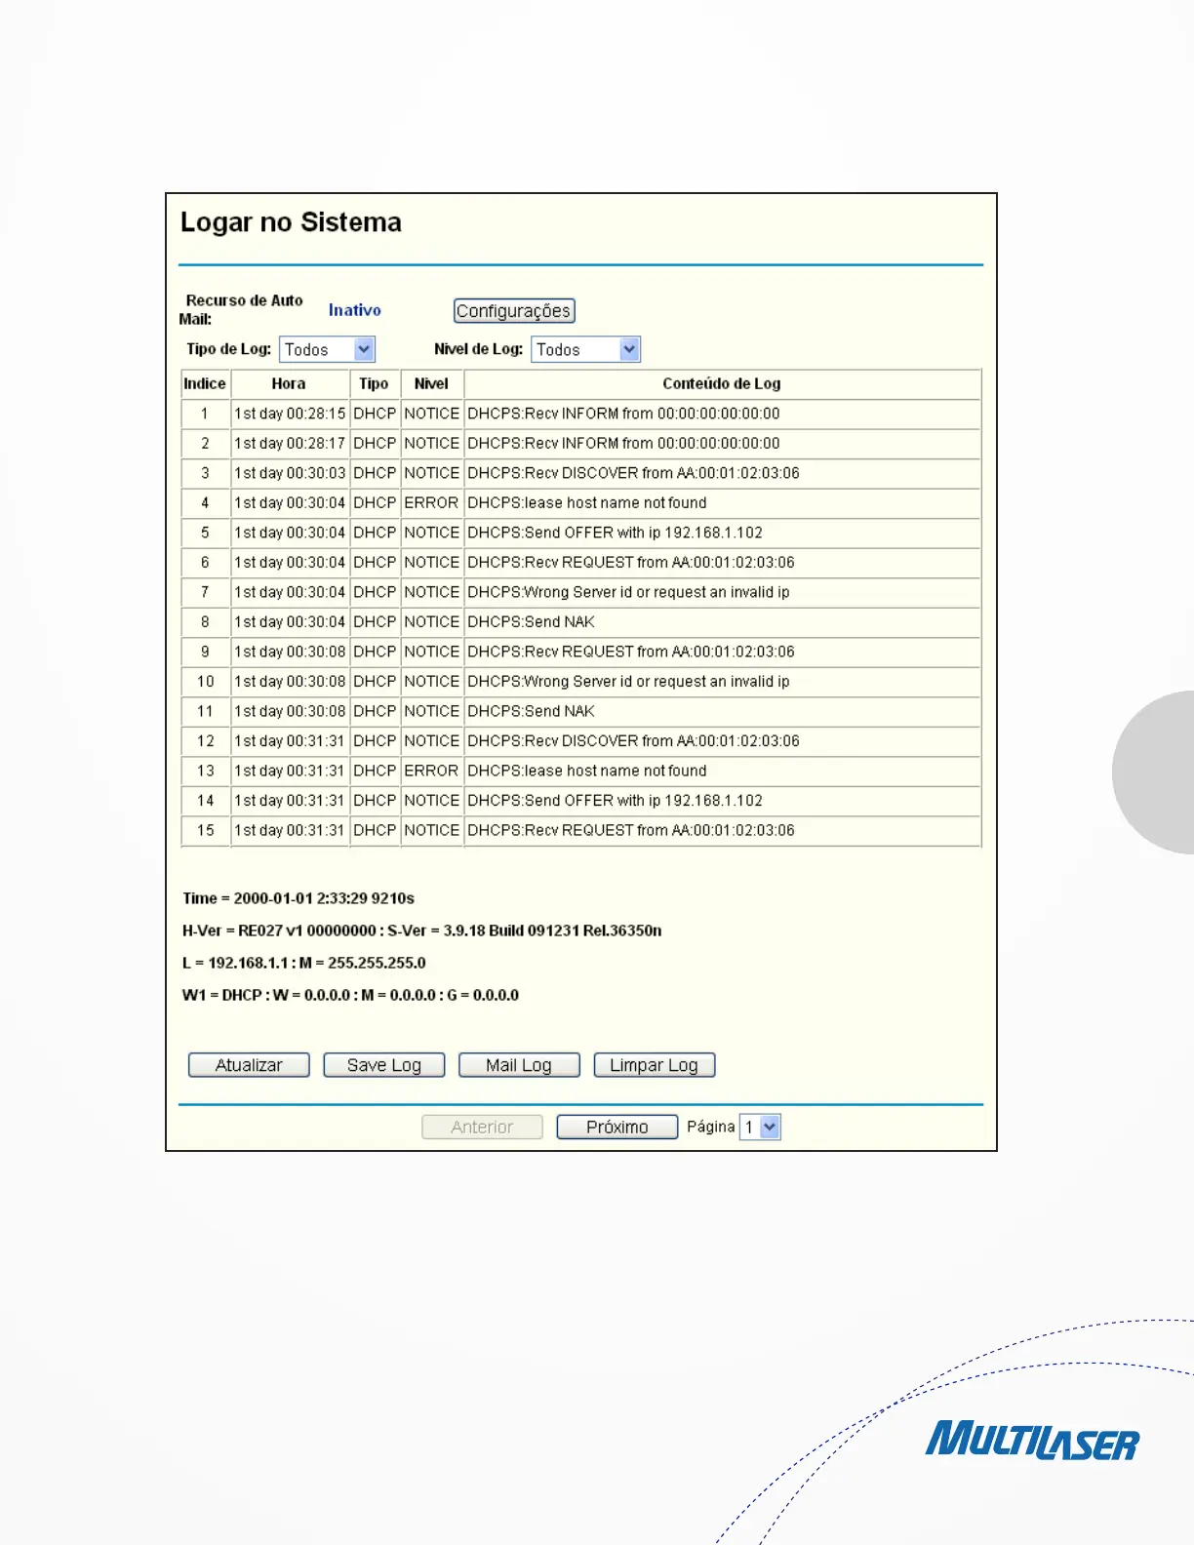Go to next page with Próximo
This screenshot has height=1545, width=1194.
(617, 1127)
